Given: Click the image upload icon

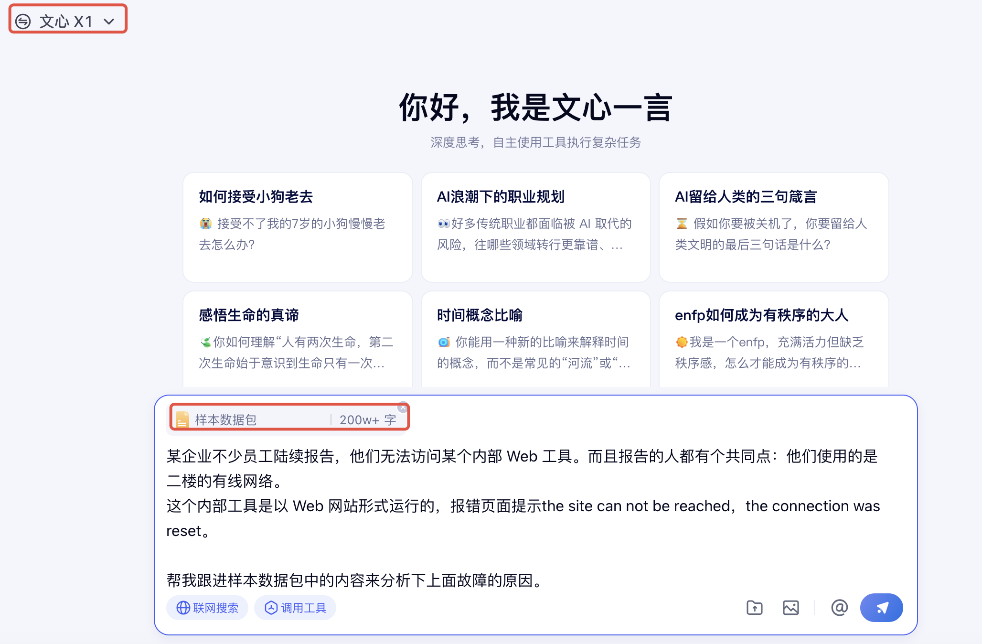Looking at the screenshot, I should click(790, 607).
